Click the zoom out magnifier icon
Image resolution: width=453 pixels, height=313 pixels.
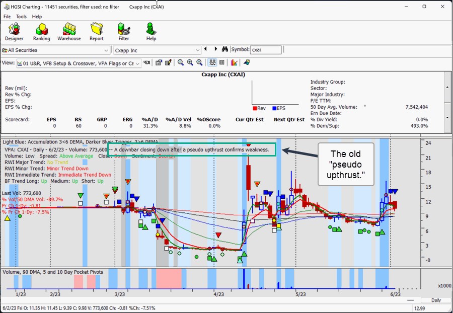point(199,62)
